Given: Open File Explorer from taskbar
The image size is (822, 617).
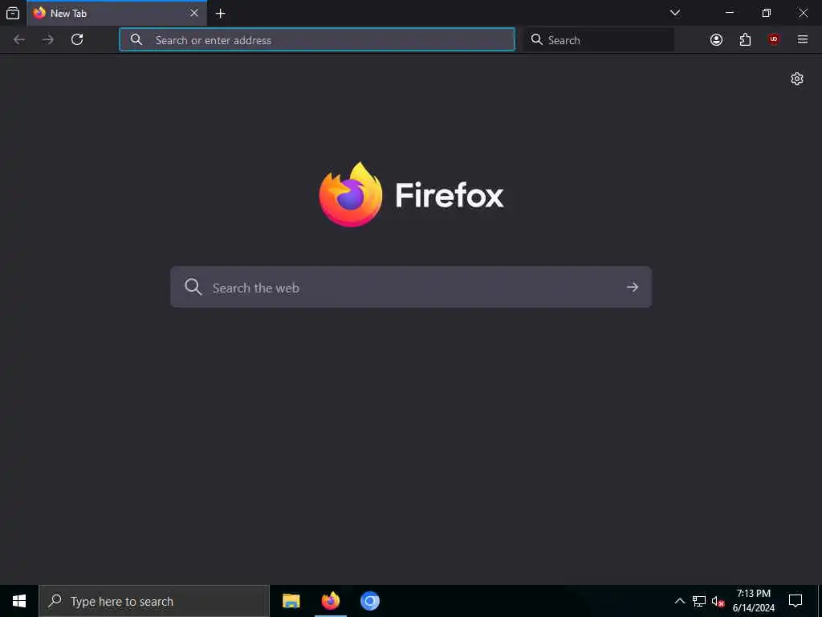Looking at the screenshot, I should pyautogui.click(x=291, y=601).
